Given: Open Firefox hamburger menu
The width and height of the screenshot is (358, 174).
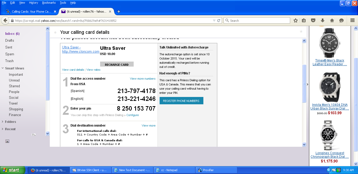Looking at the screenshot, I should (352, 20).
